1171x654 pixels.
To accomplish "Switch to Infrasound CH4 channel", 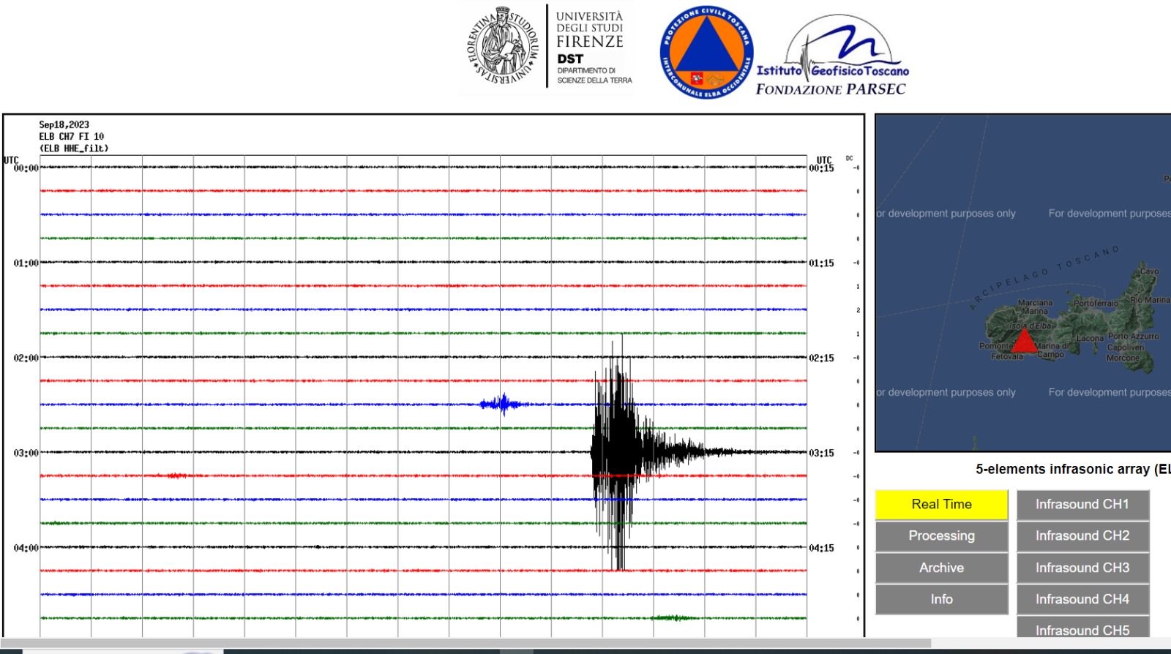I will pos(1082,599).
